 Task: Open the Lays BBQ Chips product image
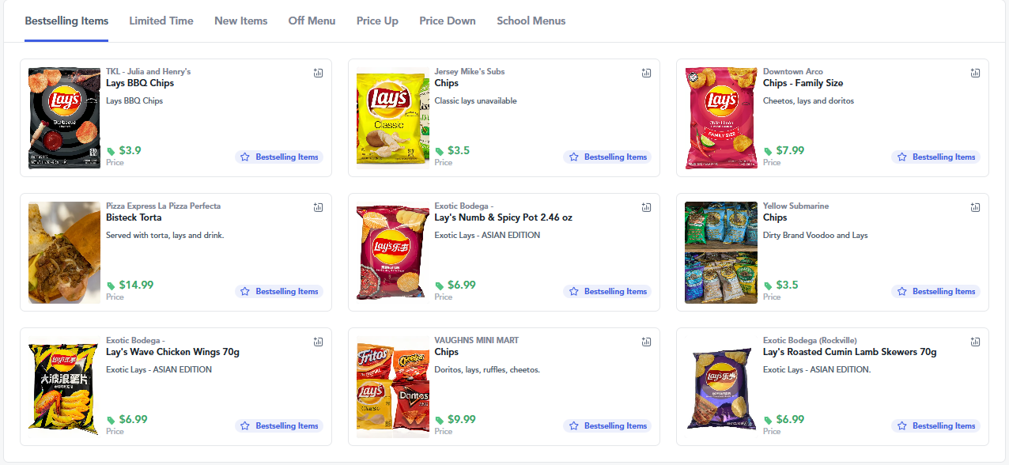64,118
